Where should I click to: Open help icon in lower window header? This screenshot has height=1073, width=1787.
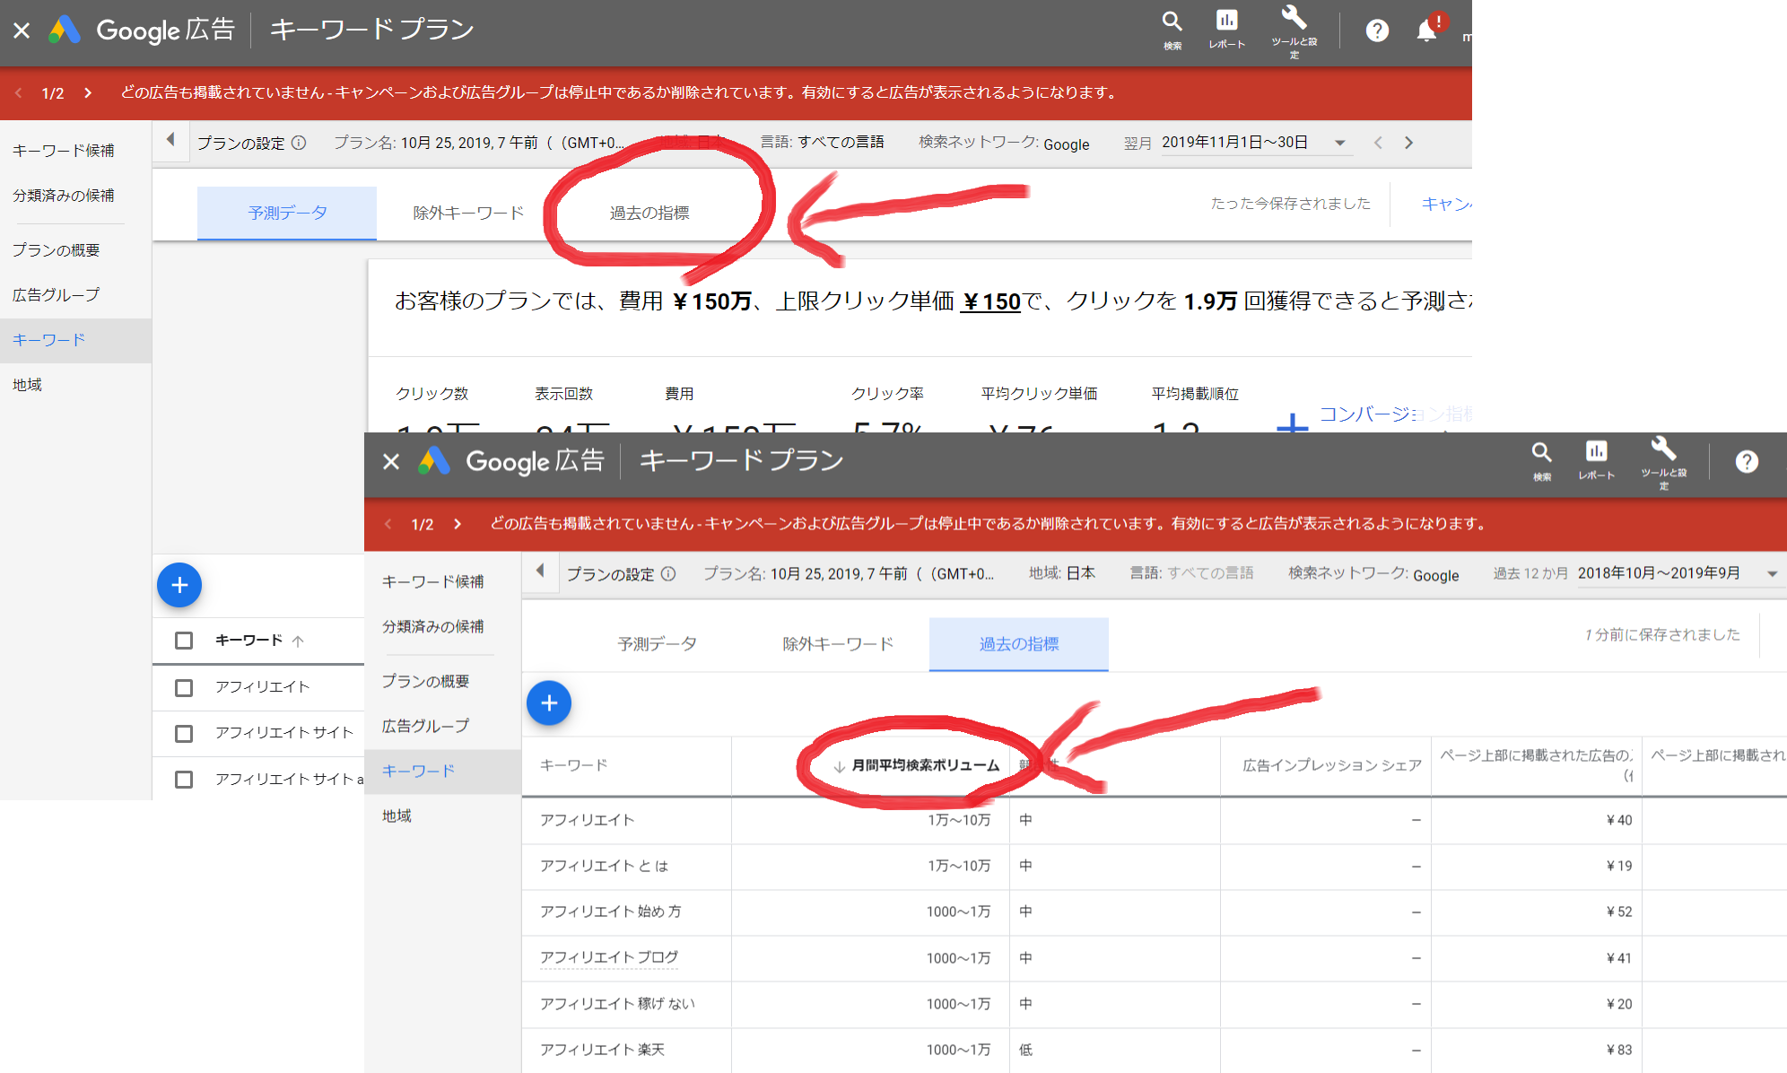(1747, 462)
